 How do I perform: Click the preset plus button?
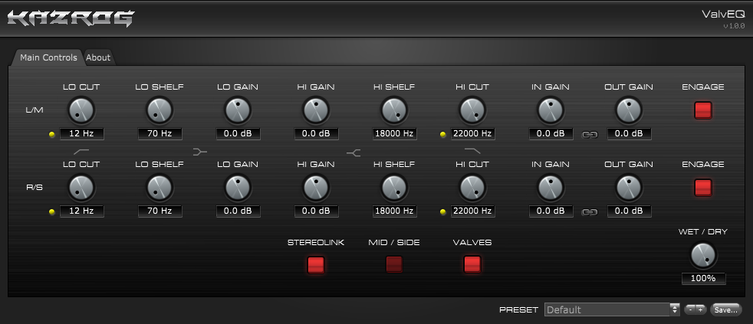(x=700, y=309)
